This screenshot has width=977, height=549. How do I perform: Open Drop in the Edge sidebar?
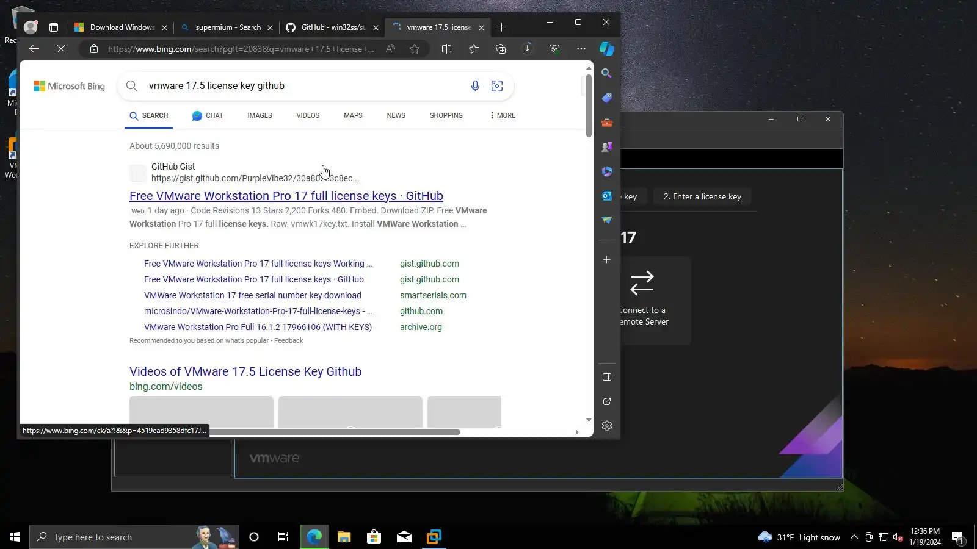click(x=606, y=220)
